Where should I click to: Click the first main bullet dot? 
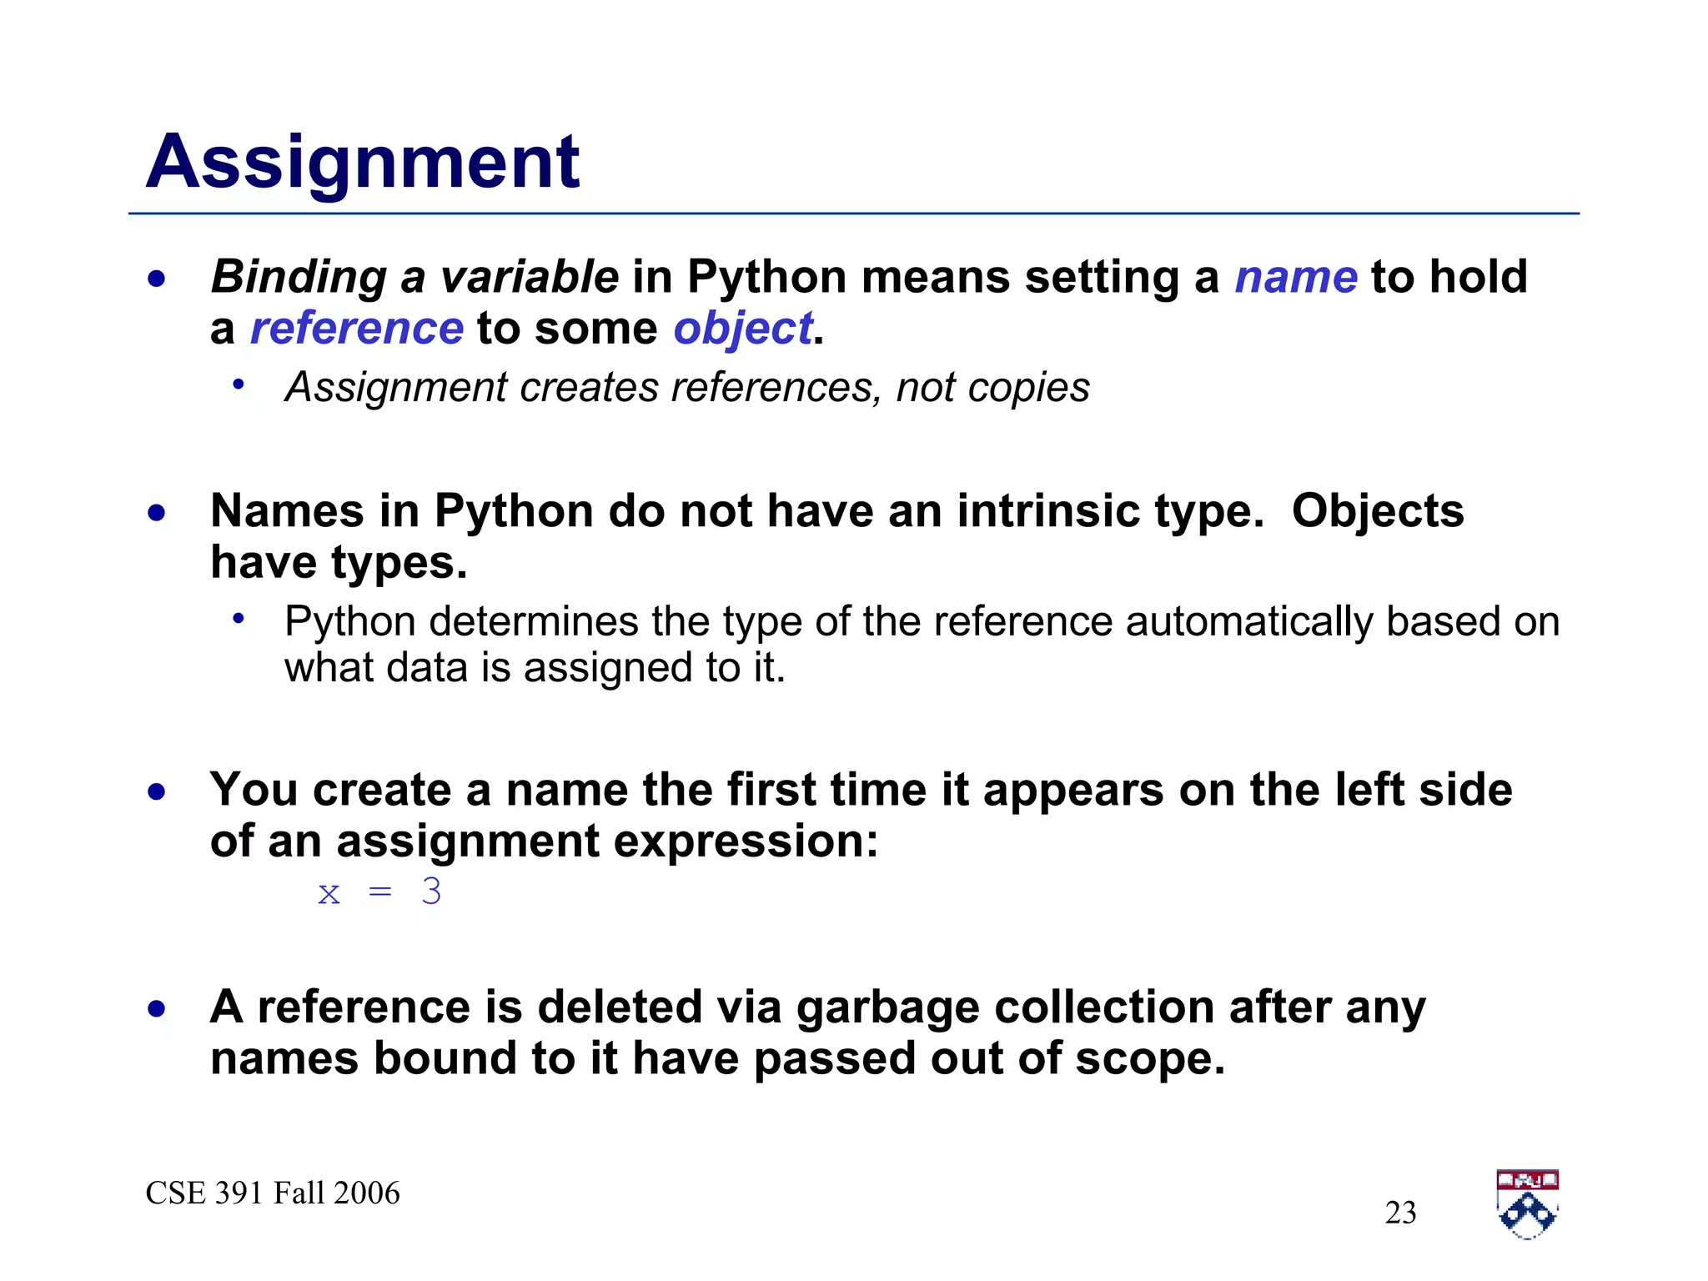point(157,279)
